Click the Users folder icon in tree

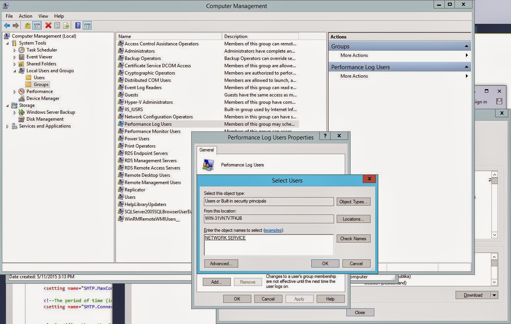click(28, 78)
